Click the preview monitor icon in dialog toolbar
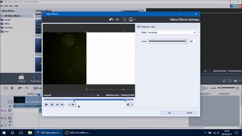The height and width of the screenshot is (136, 242). (131, 19)
